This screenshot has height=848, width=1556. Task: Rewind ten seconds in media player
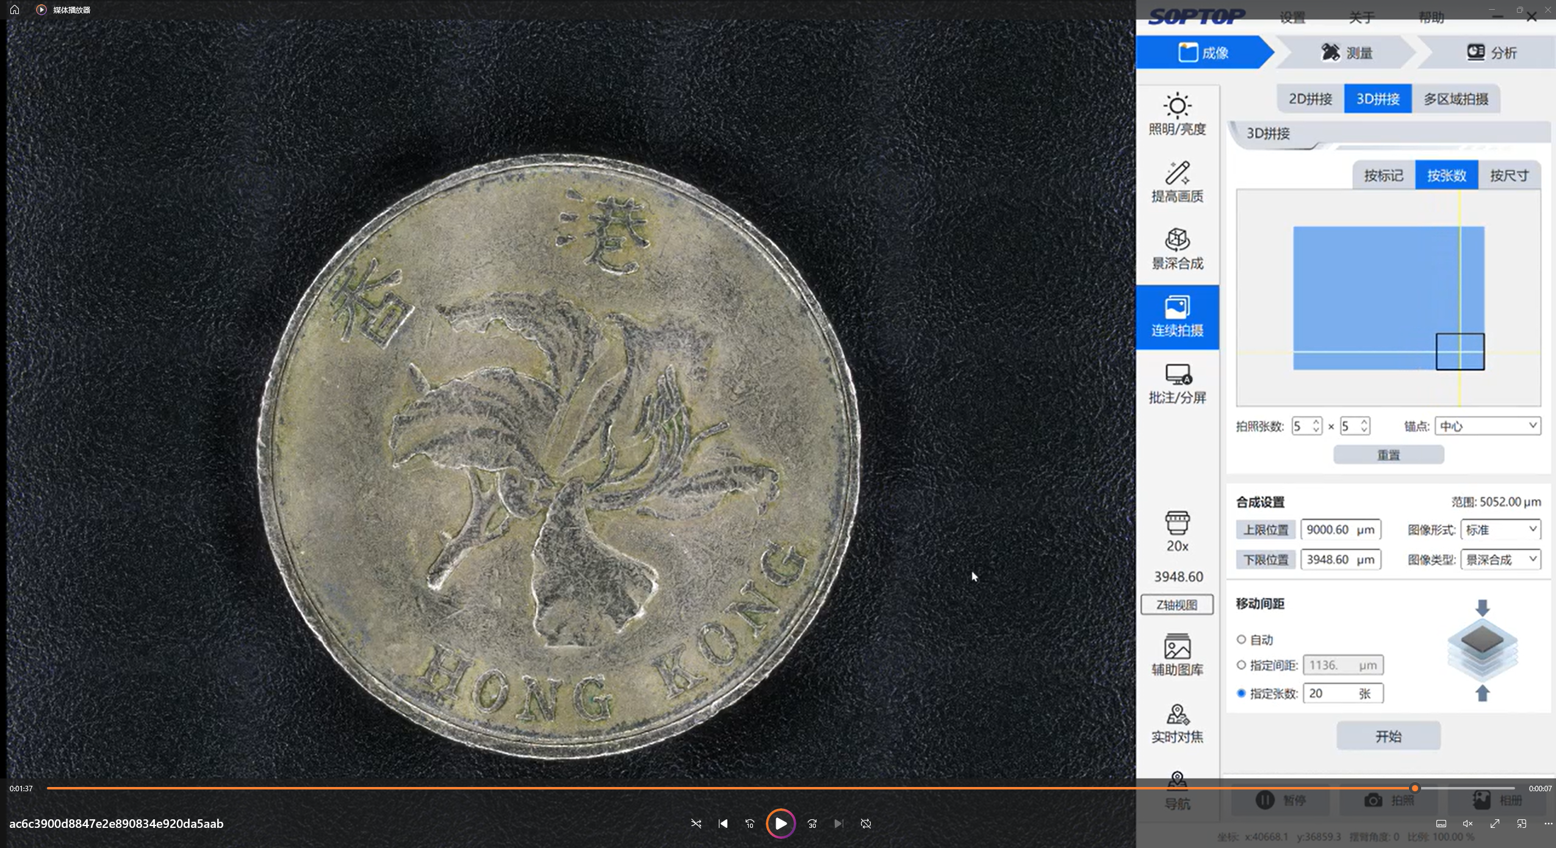click(750, 824)
